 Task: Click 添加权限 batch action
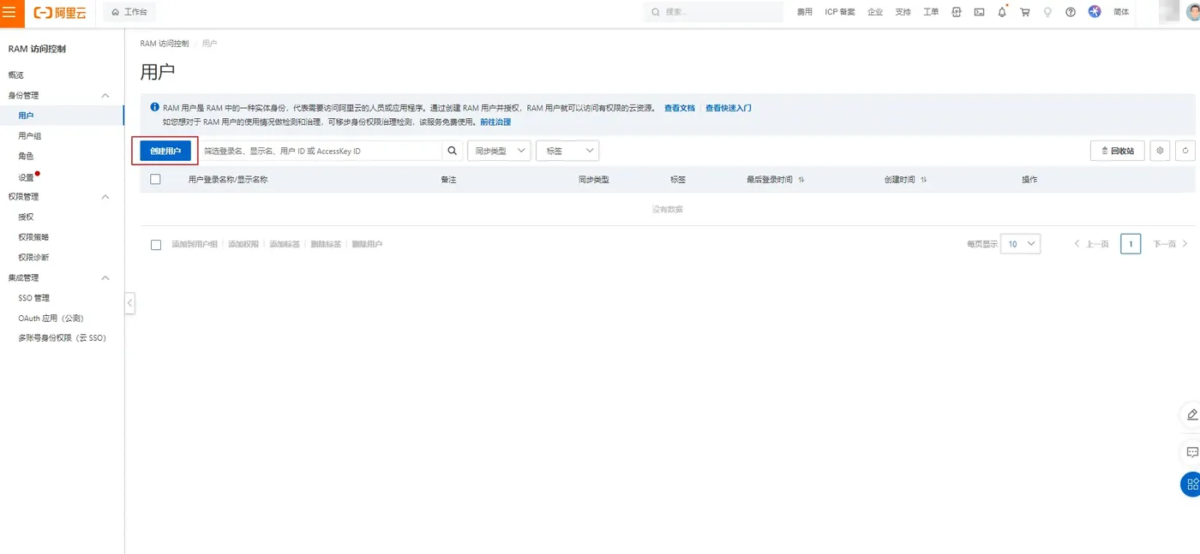[x=243, y=245]
